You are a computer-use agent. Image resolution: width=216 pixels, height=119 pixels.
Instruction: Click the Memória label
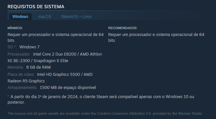pyautogui.click(x=16, y=67)
